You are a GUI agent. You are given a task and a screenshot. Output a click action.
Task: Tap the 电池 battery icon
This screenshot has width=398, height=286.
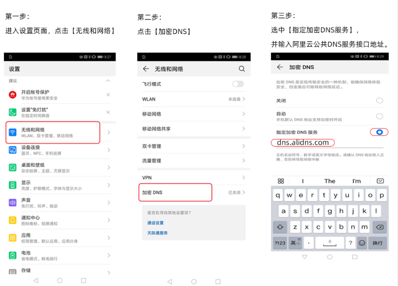12,255
